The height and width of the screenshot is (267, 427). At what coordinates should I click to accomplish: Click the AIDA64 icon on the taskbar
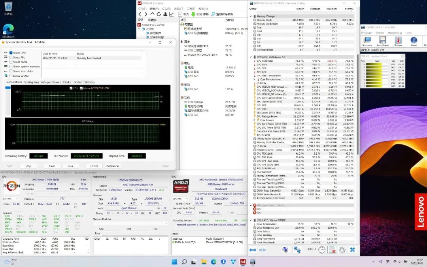[x=243, y=262]
